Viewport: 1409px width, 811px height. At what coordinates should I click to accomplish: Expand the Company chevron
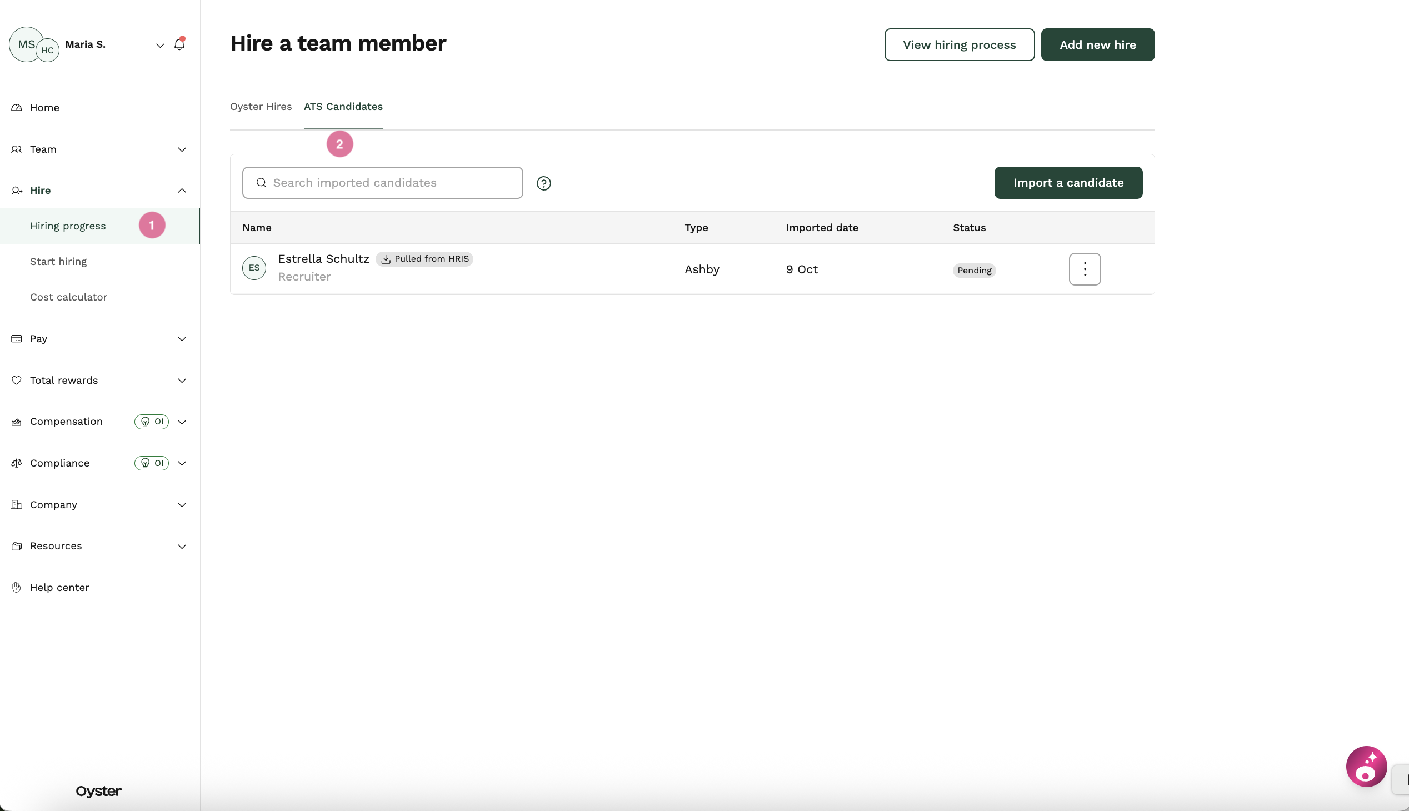[x=182, y=504]
